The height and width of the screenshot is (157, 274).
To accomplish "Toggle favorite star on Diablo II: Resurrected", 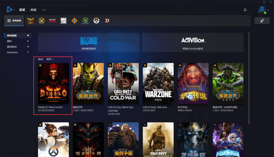I will [x=40, y=65].
